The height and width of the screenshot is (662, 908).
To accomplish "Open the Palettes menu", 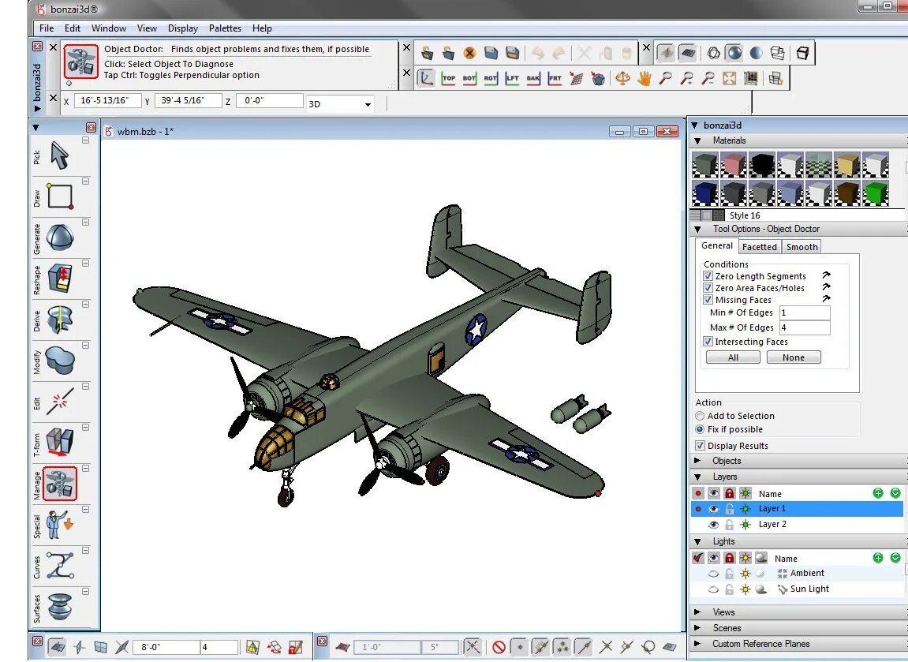I will 225,28.
